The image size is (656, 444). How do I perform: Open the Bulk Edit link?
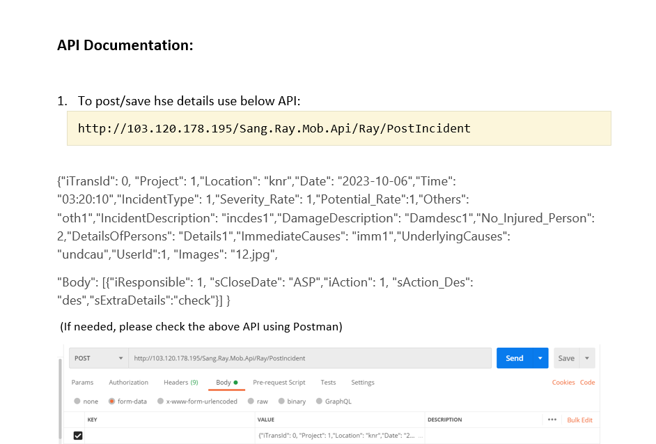(x=579, y=420)
